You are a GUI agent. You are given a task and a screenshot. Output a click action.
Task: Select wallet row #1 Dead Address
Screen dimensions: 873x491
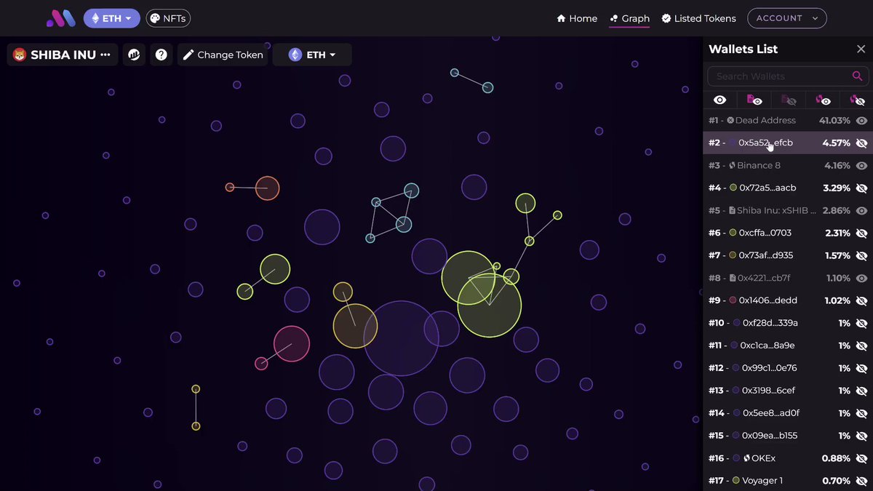pyautogui.click(x=788, y=121)
